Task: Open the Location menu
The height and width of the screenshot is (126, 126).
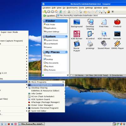Action: click(47, 8)
